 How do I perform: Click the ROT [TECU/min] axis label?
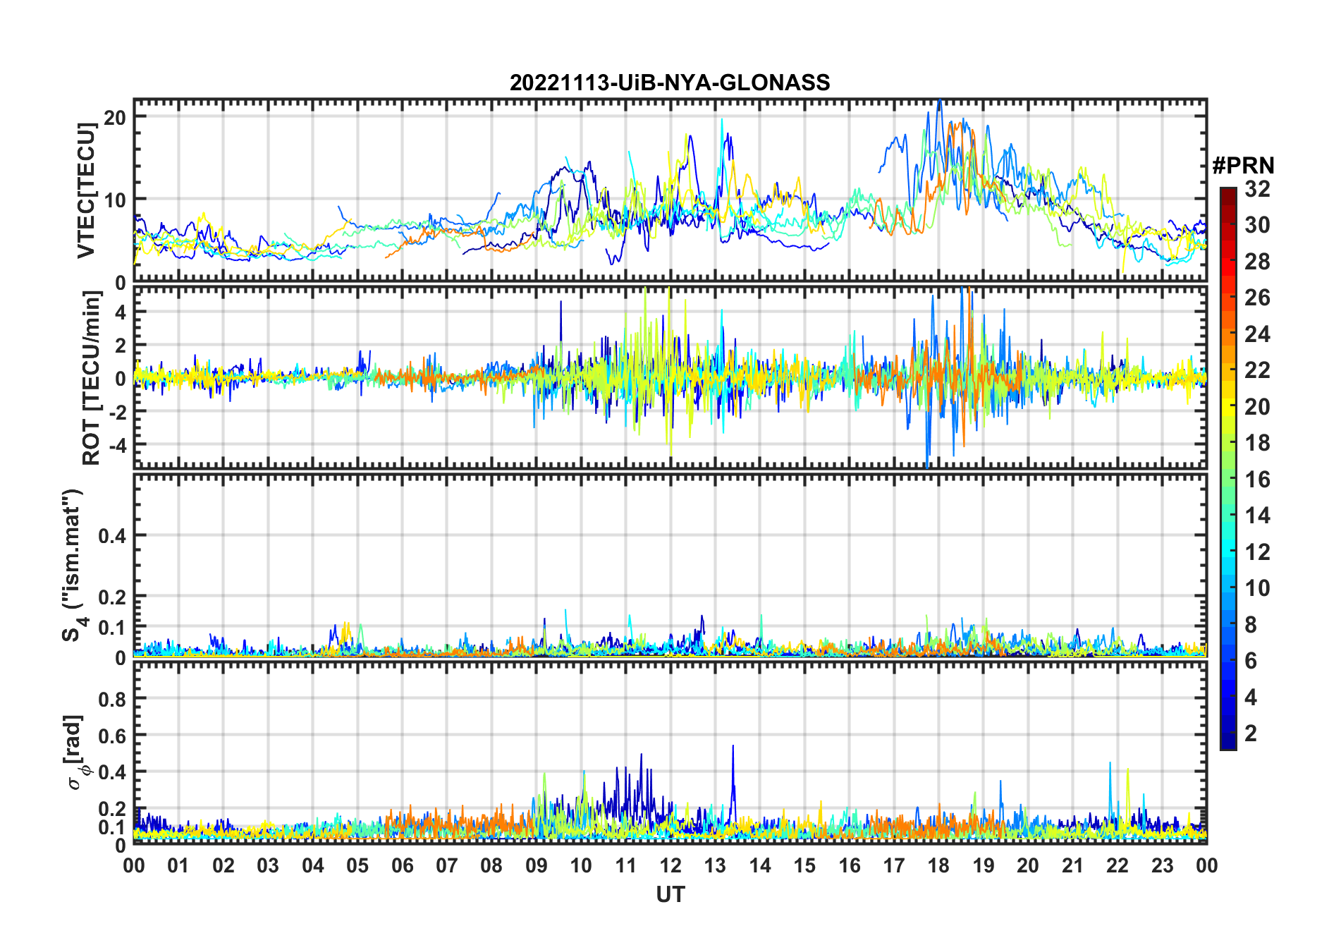coord(91,378)
